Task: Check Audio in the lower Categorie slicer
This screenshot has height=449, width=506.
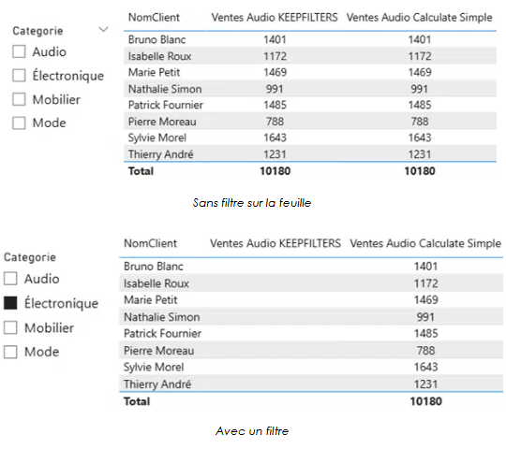Action: click(x=10, y=279)
